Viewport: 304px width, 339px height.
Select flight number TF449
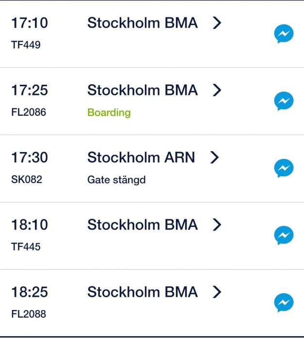click(26, 45)
